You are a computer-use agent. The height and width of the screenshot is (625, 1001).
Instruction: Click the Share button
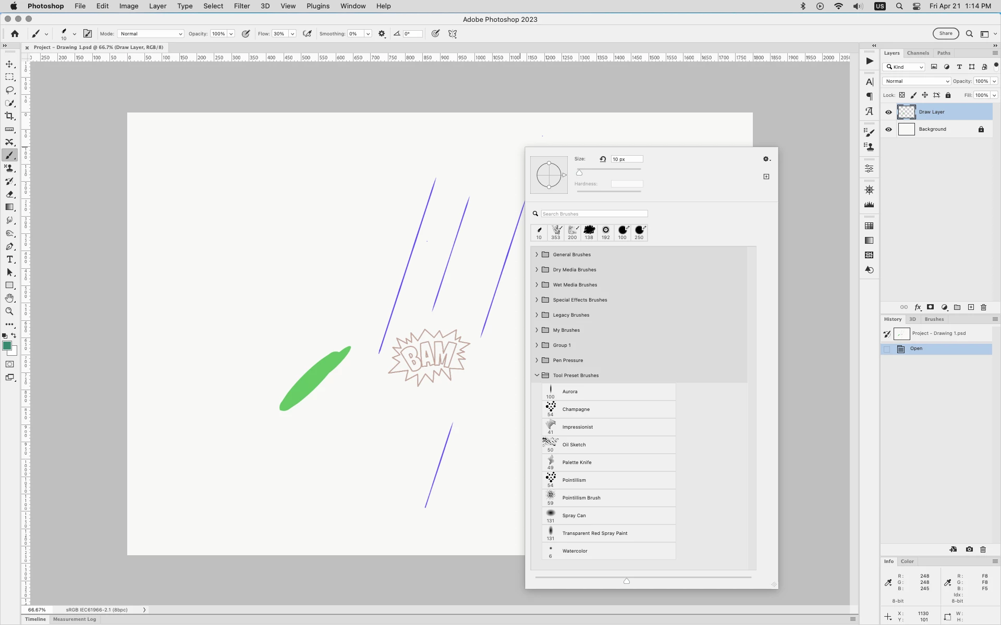[x=945, y=34]
